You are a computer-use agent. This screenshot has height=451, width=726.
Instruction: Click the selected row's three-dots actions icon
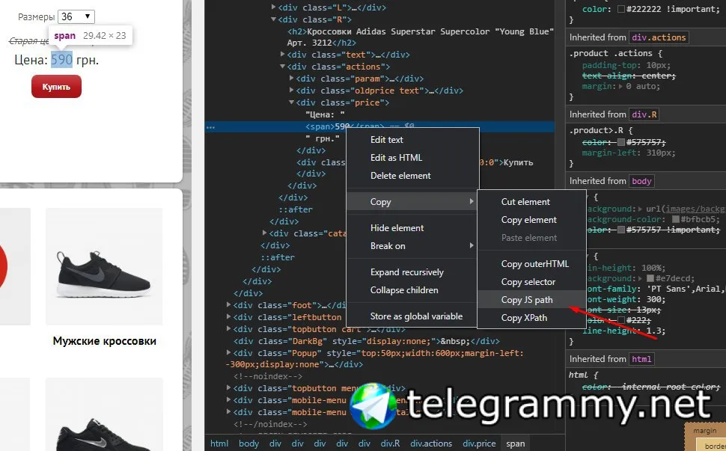pyautogui.click(x=210, y=126)
